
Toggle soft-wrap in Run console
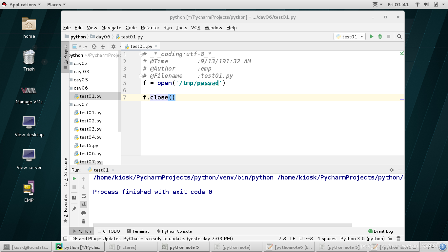(84, 196)
